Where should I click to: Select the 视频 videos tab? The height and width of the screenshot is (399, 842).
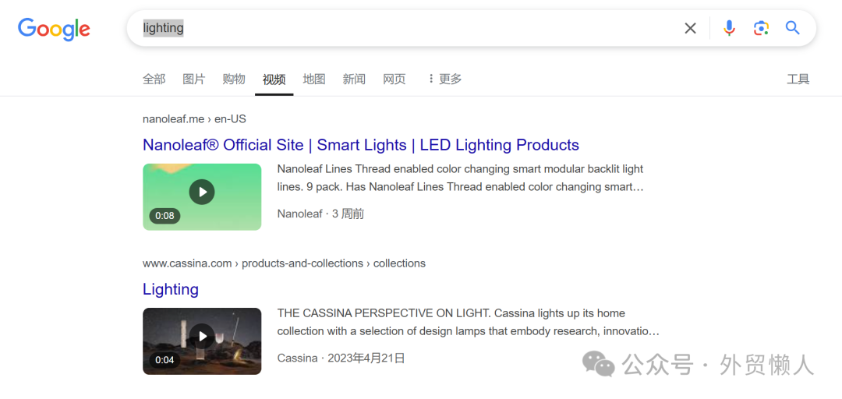(x=274, y=79)
